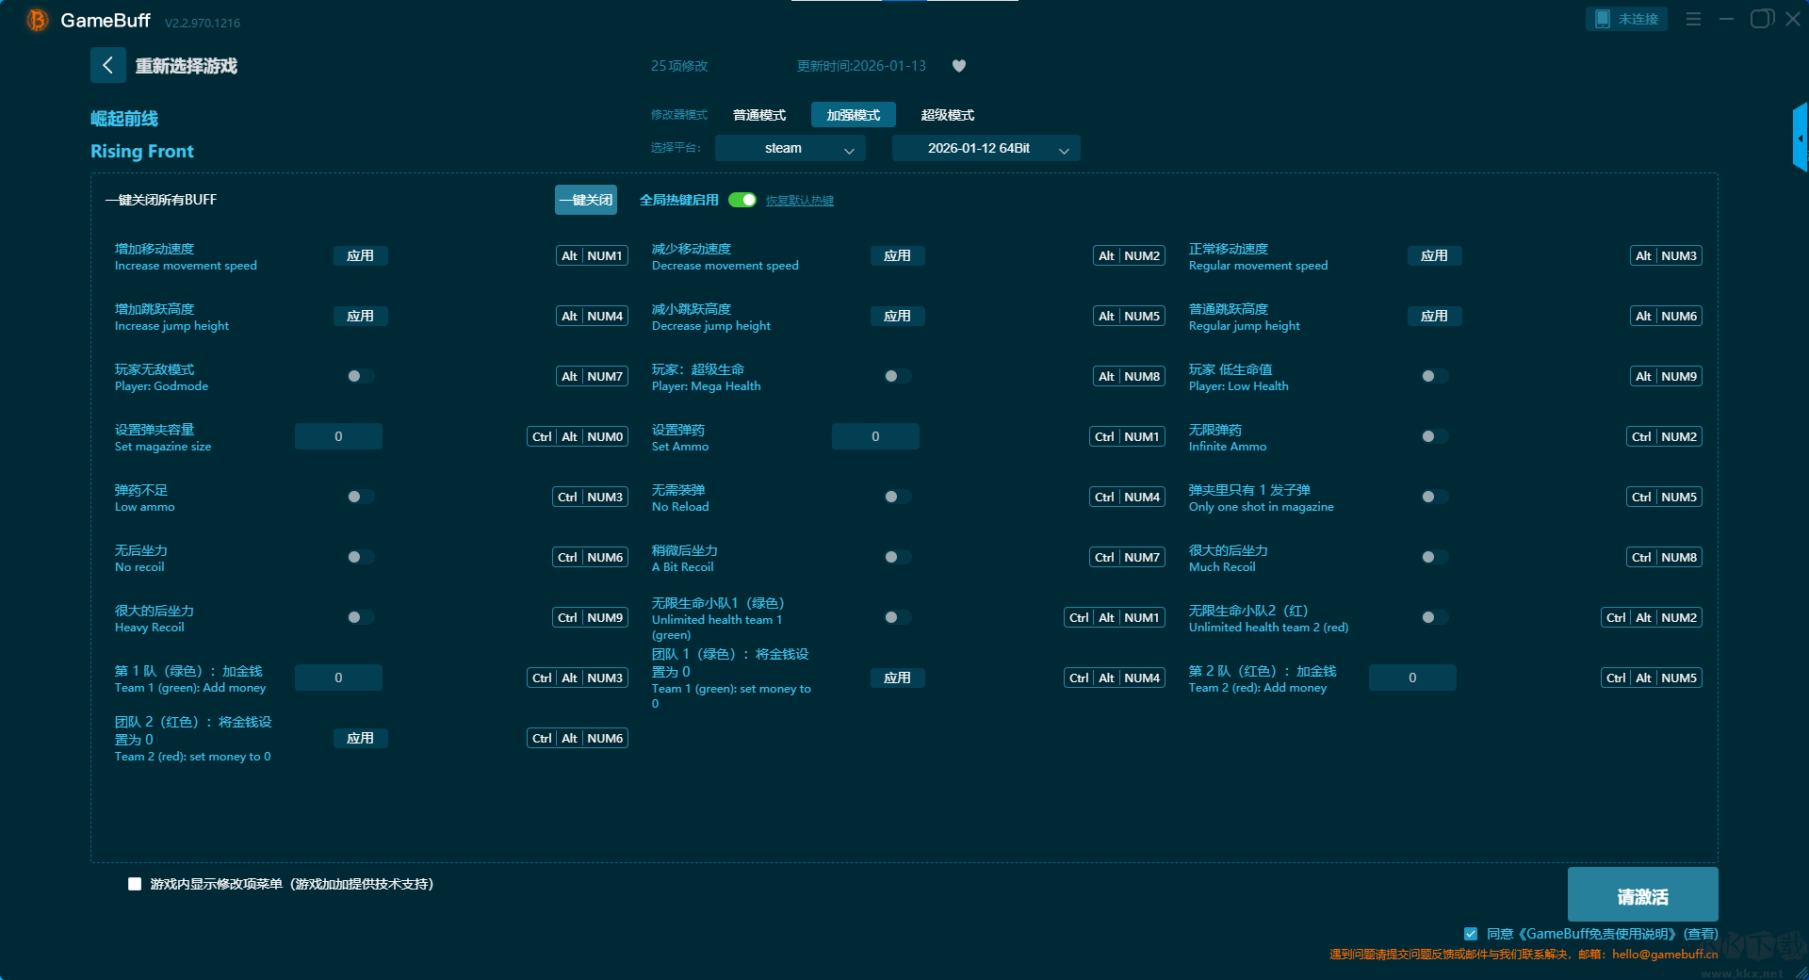Click the unconnected device status icon

pos(1626,19)
